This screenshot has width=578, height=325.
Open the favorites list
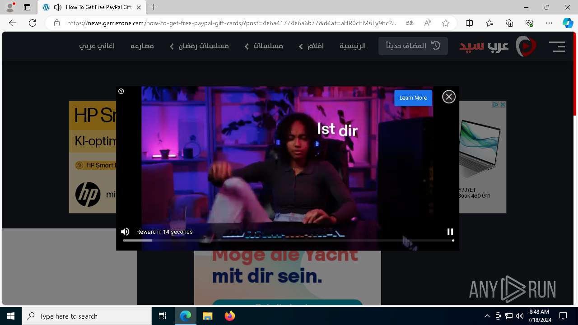[489, 23]
